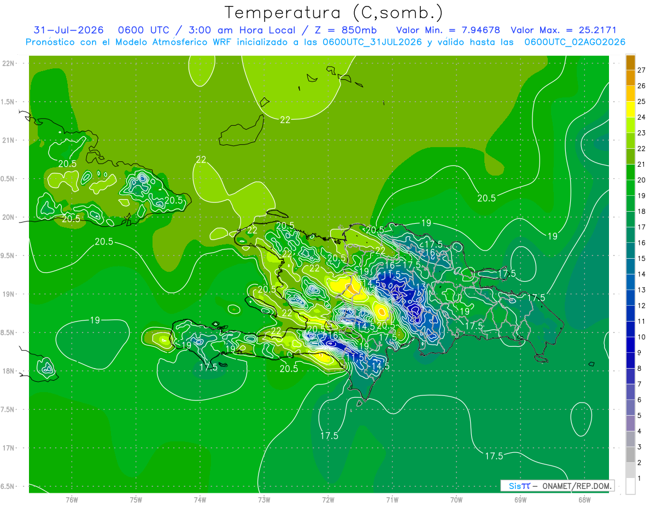656x507 pixels.
Task: Click the legend value "23"
Action: pyautogui.click(x=642, y=132)
